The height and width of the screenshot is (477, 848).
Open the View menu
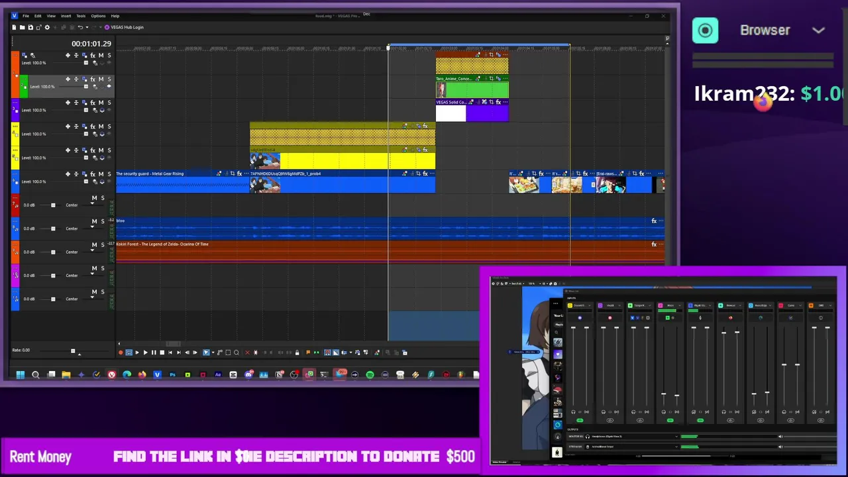pyautogui.click(x=51, y=16)
